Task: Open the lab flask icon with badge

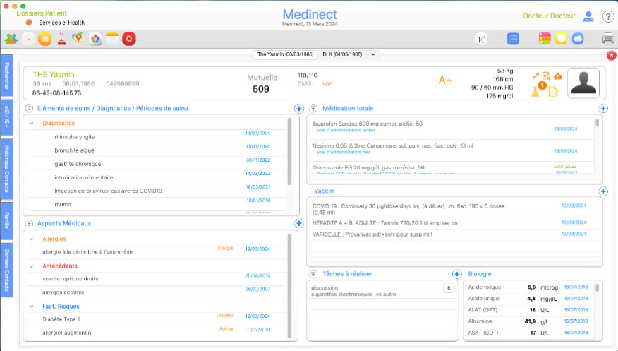Action: [536, 90]
